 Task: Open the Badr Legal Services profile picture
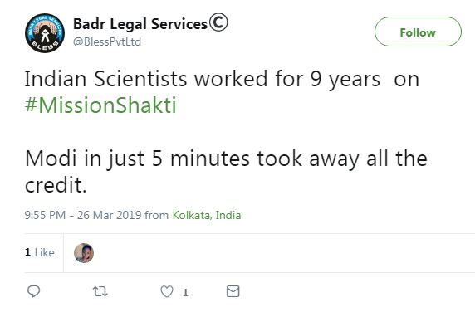coord(45,33)
